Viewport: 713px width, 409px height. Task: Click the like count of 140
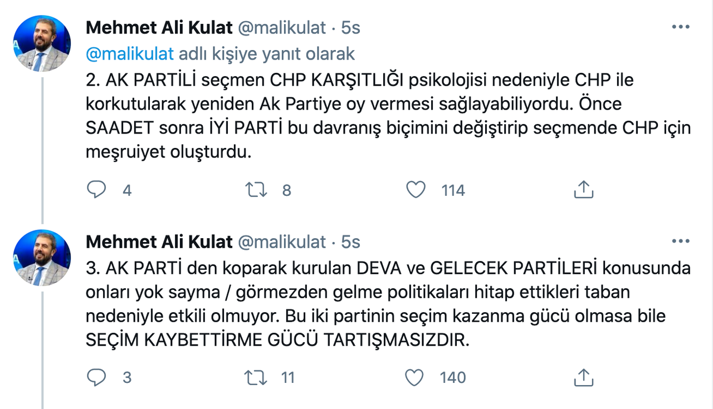coord(451,378)
